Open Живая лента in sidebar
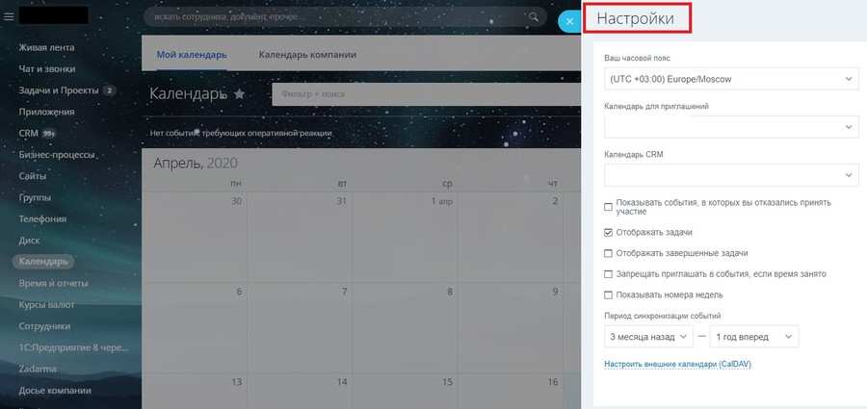This screenshot has width=867, height=409. (46, 47)
